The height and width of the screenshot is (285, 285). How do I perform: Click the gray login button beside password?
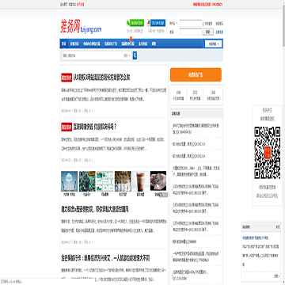coord(208,32)
